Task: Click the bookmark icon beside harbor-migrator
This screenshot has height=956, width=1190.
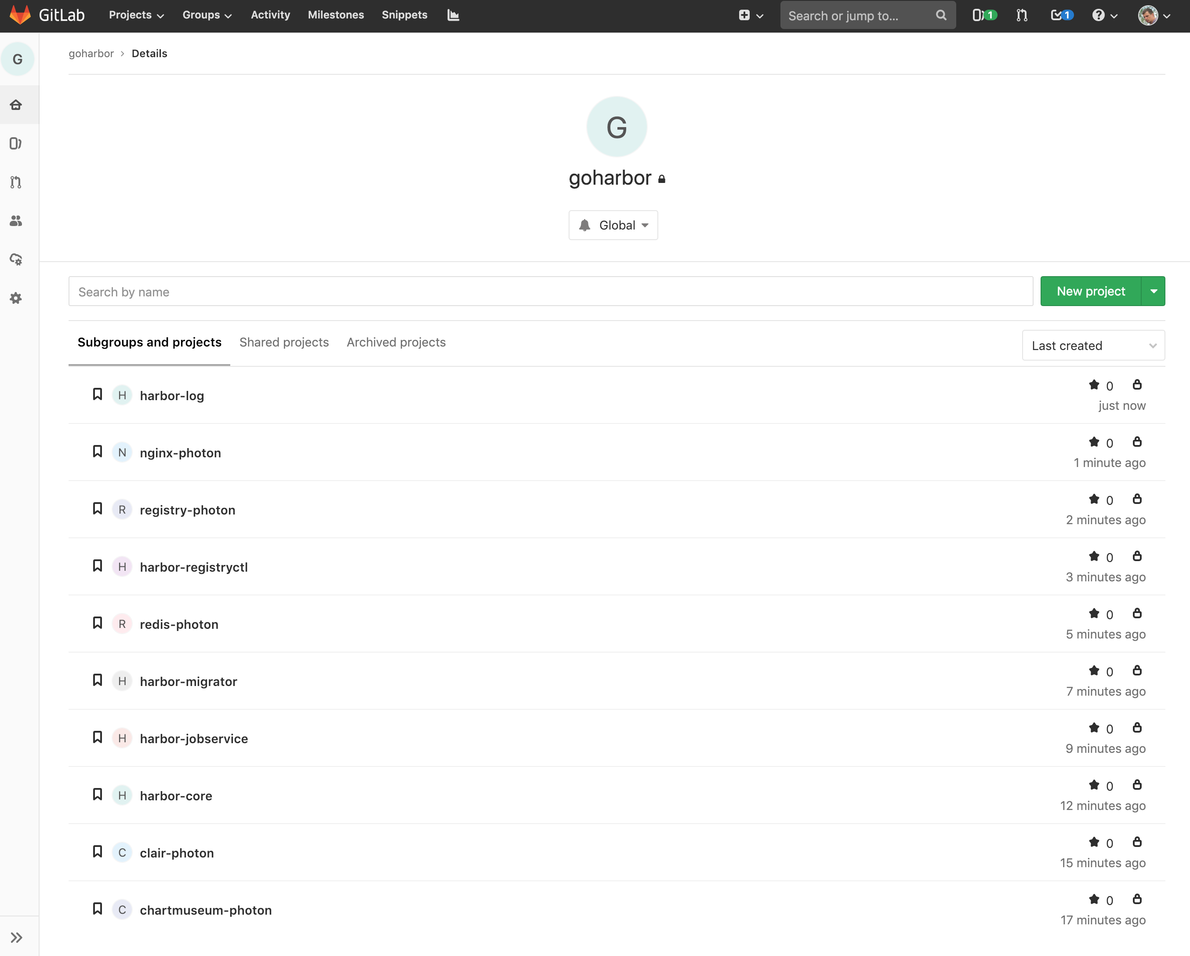Action: (97, 680)
